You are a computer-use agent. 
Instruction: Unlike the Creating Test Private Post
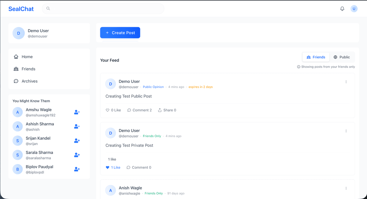pos(113,168)
